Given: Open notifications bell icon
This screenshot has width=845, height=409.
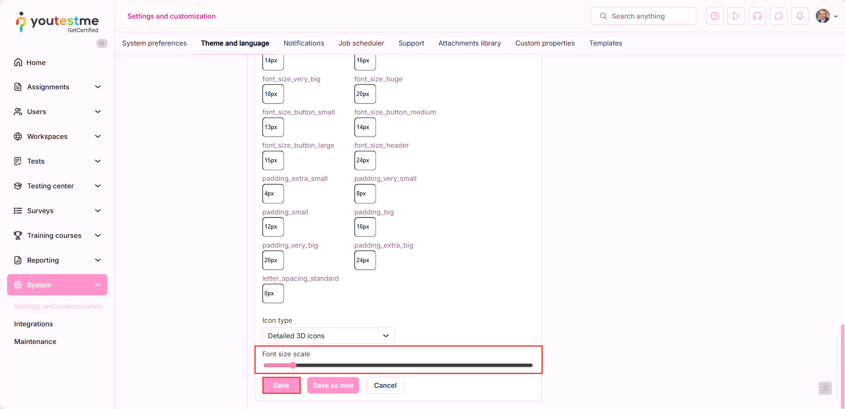Looking at the screenshot, I should [x=799, y=16].
